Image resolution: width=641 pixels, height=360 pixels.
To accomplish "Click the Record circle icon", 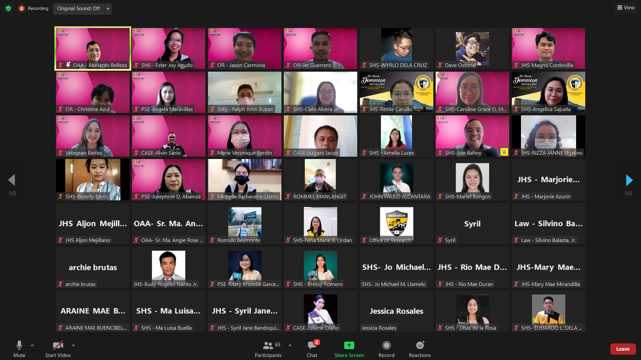I will 386,345.
